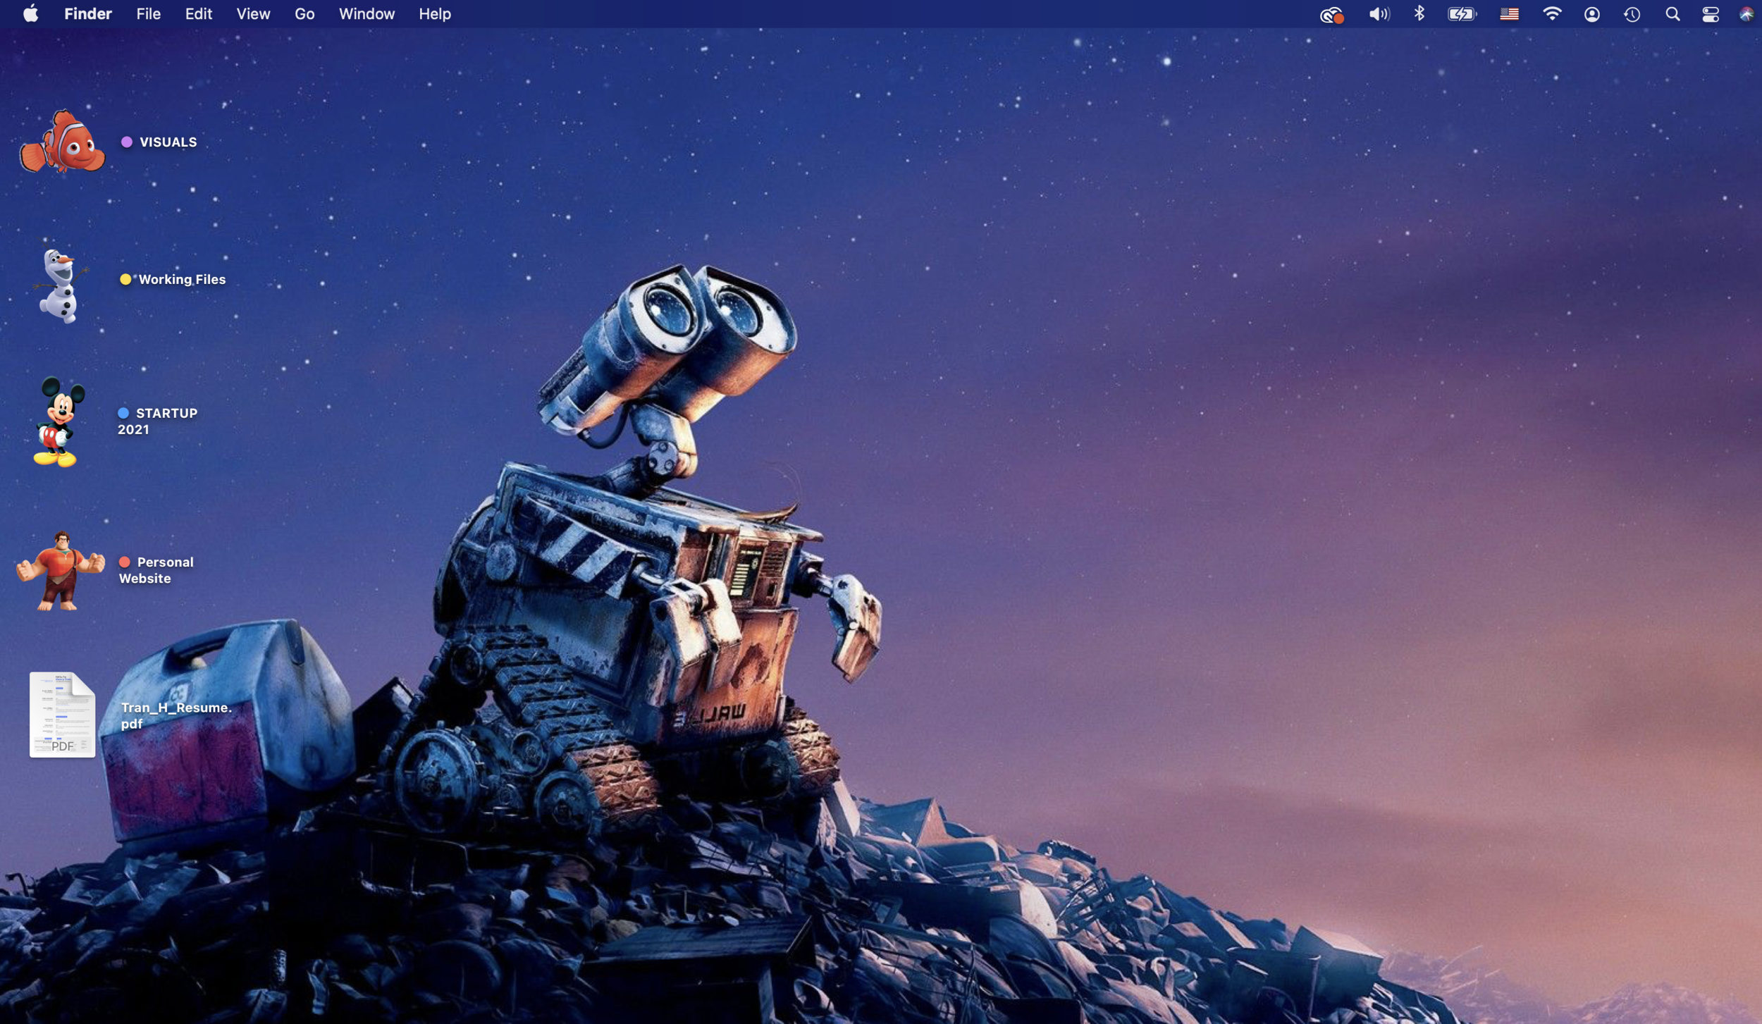1762x1024 pixels.
Task: Select the Tran_H_Resume.pdf file thumbnail
Action: click(62, 715)
